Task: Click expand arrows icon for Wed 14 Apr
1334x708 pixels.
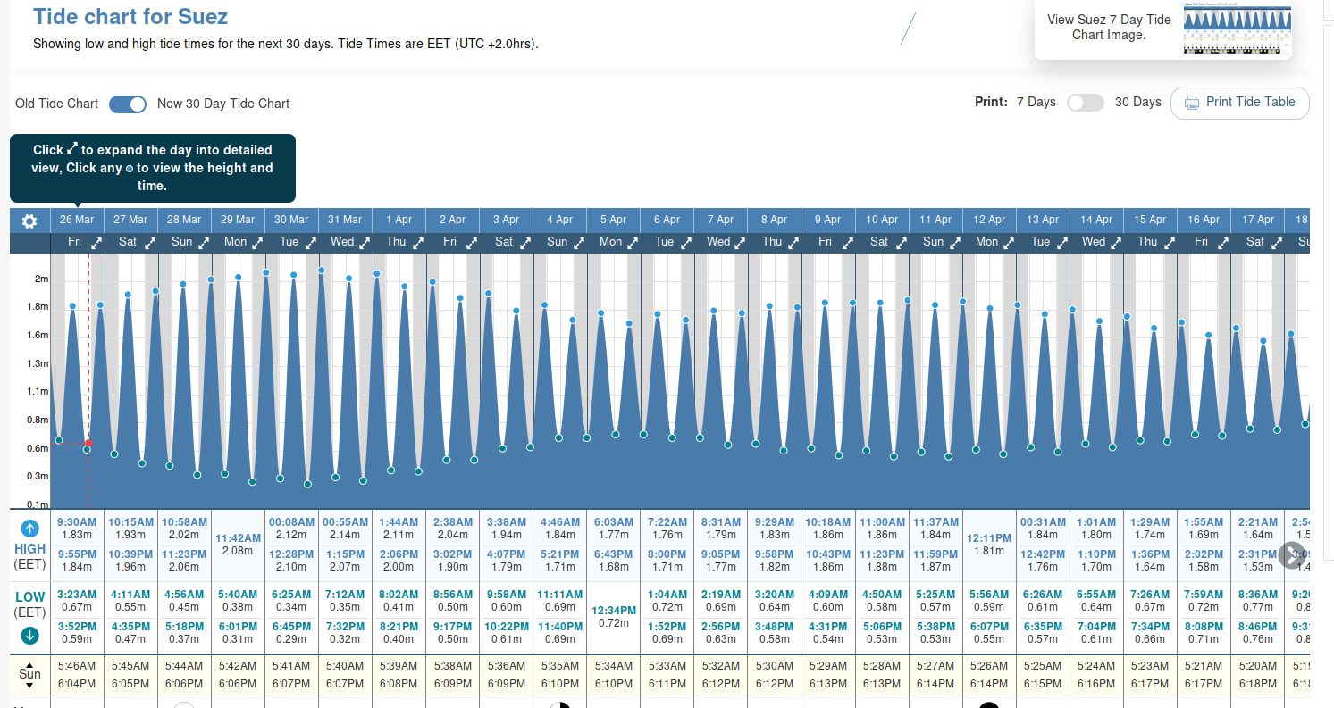Action: point(1116,243)
